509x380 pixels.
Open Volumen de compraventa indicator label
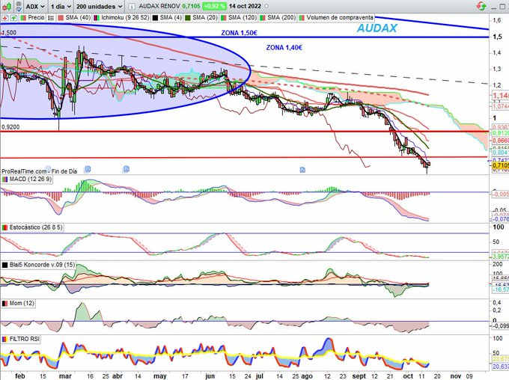[340, 17]
